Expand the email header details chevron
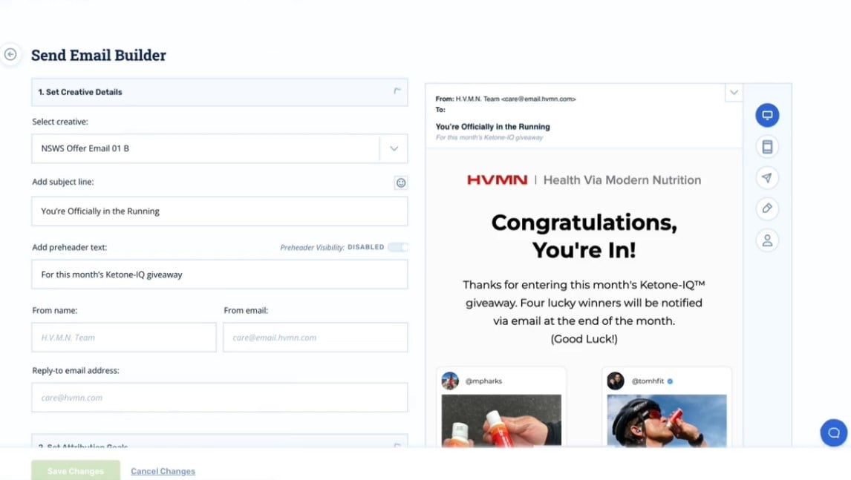 click(734, 92)
